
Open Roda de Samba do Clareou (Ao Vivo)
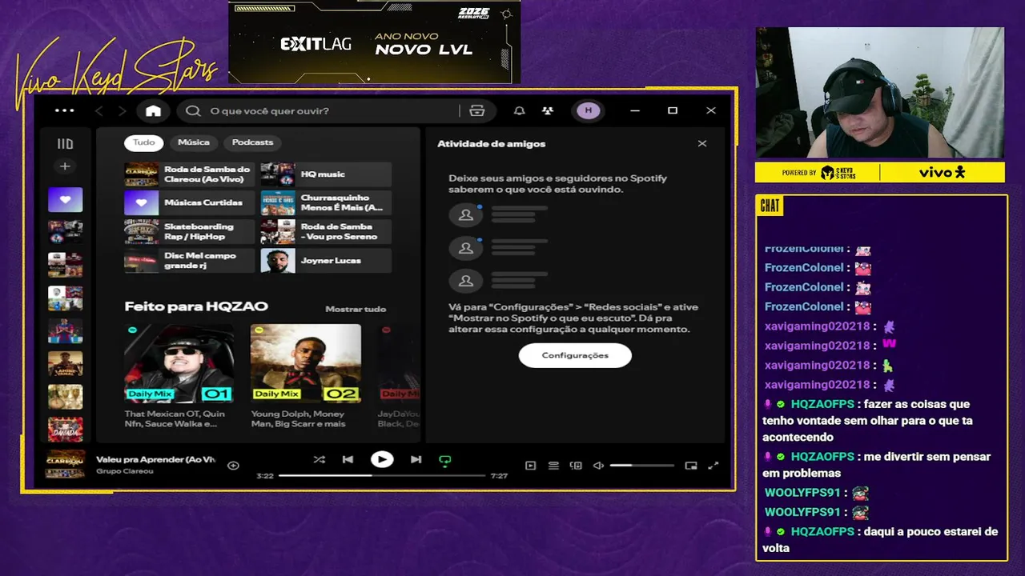(x=189, y=174)
